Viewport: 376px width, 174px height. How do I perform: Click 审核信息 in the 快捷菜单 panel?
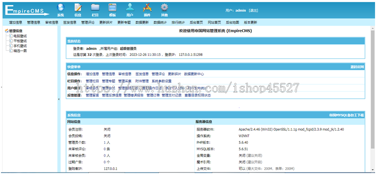pyautogui.click(x=125, y=74)
